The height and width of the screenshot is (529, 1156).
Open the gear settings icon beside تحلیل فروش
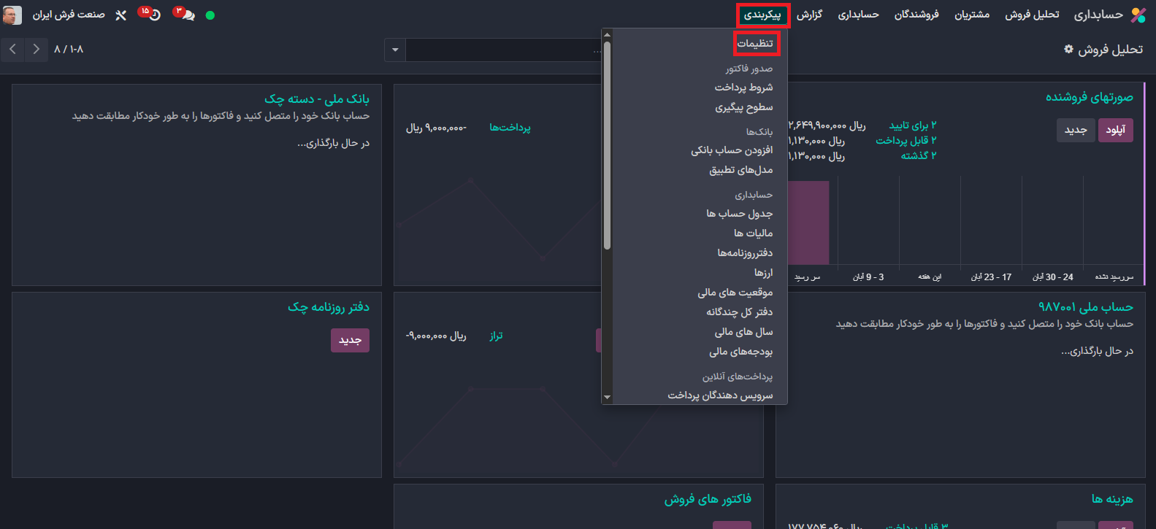pyautogui.click(x=1068, y=49)
